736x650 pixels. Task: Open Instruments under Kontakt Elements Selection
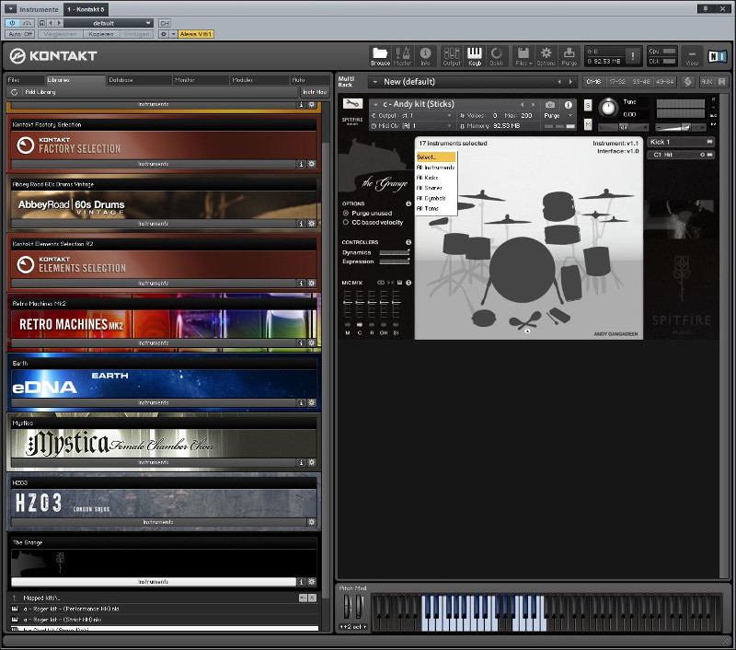[x=154, y=284]
